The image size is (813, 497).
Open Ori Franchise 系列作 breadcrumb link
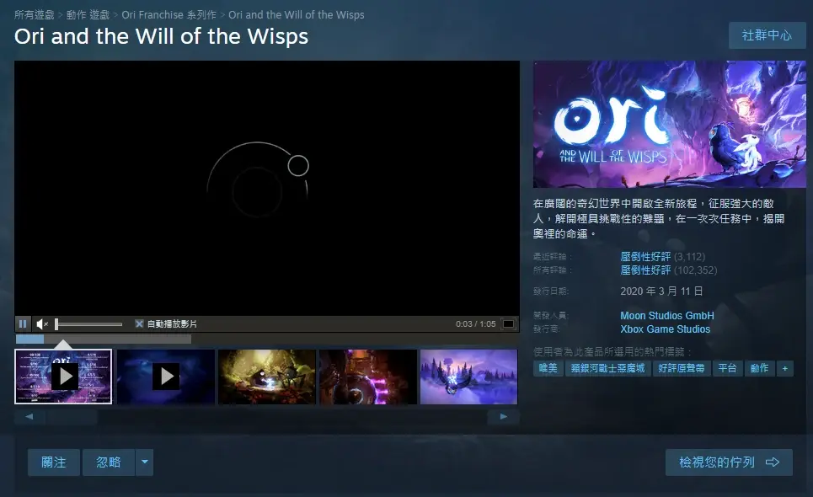169,15
